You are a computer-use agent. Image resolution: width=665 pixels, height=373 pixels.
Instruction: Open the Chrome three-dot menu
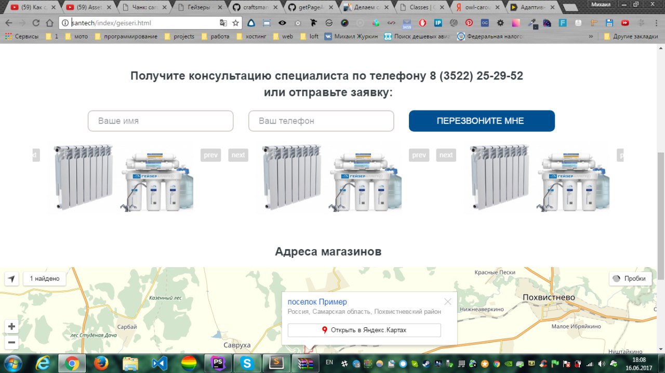click(656, 23)
